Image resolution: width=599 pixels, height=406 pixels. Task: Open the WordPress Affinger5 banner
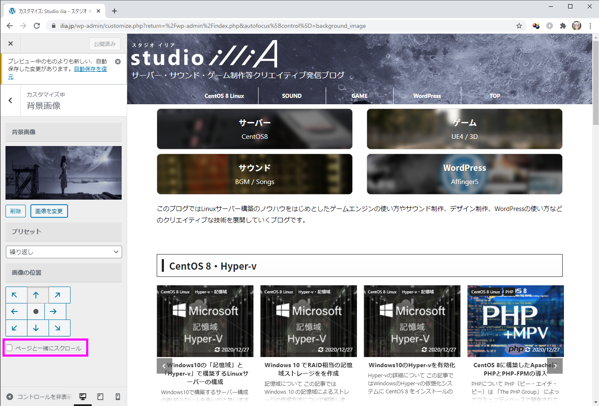click(x=465, y=174)
